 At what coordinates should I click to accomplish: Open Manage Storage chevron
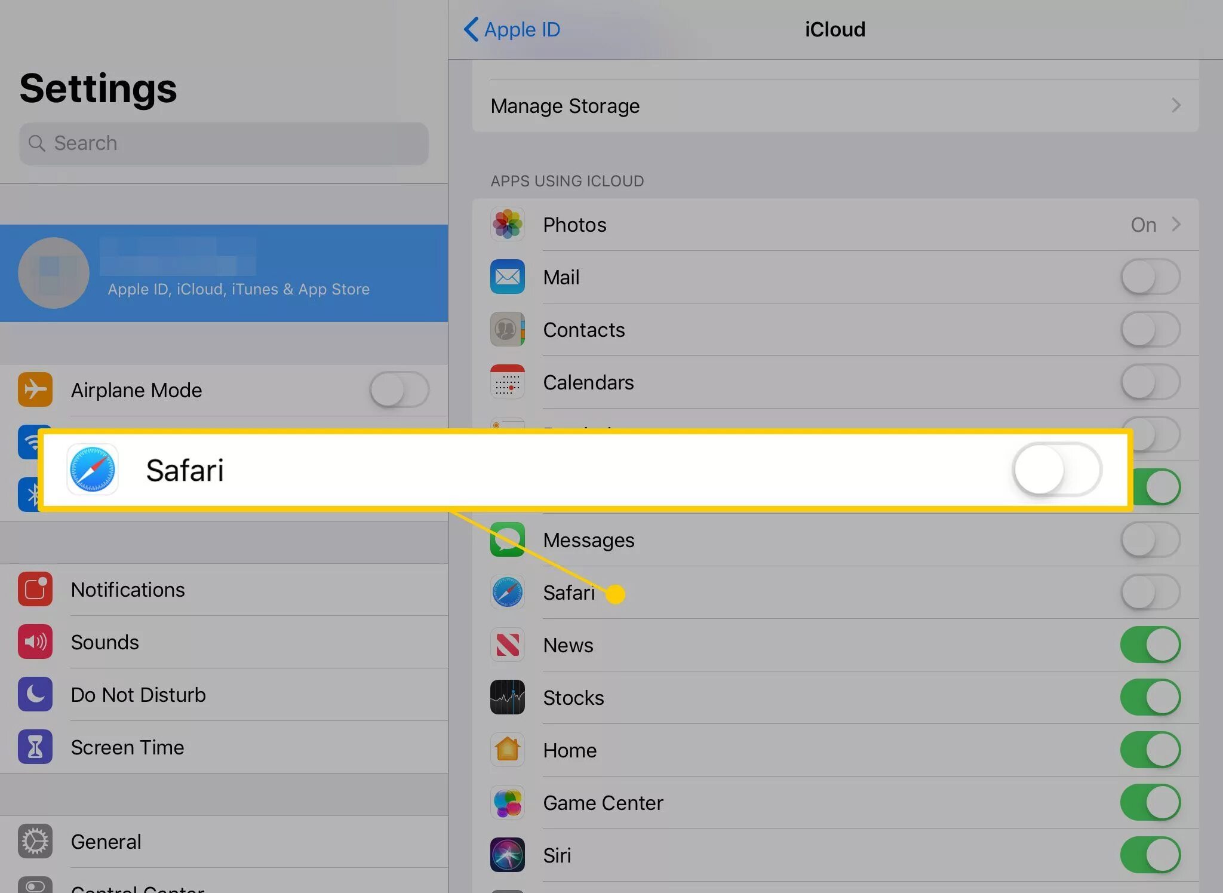coord(1175,106)
